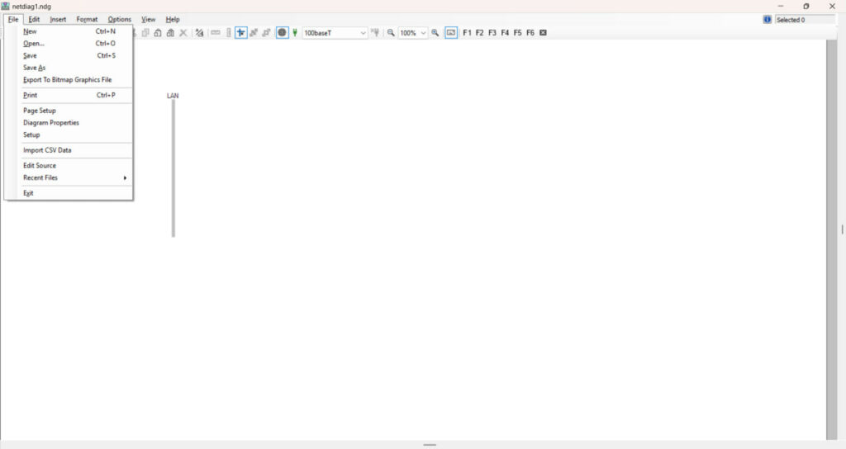Screen dimensions: 846x449
Task: Open the Edit menu
Action: point(34,20)
